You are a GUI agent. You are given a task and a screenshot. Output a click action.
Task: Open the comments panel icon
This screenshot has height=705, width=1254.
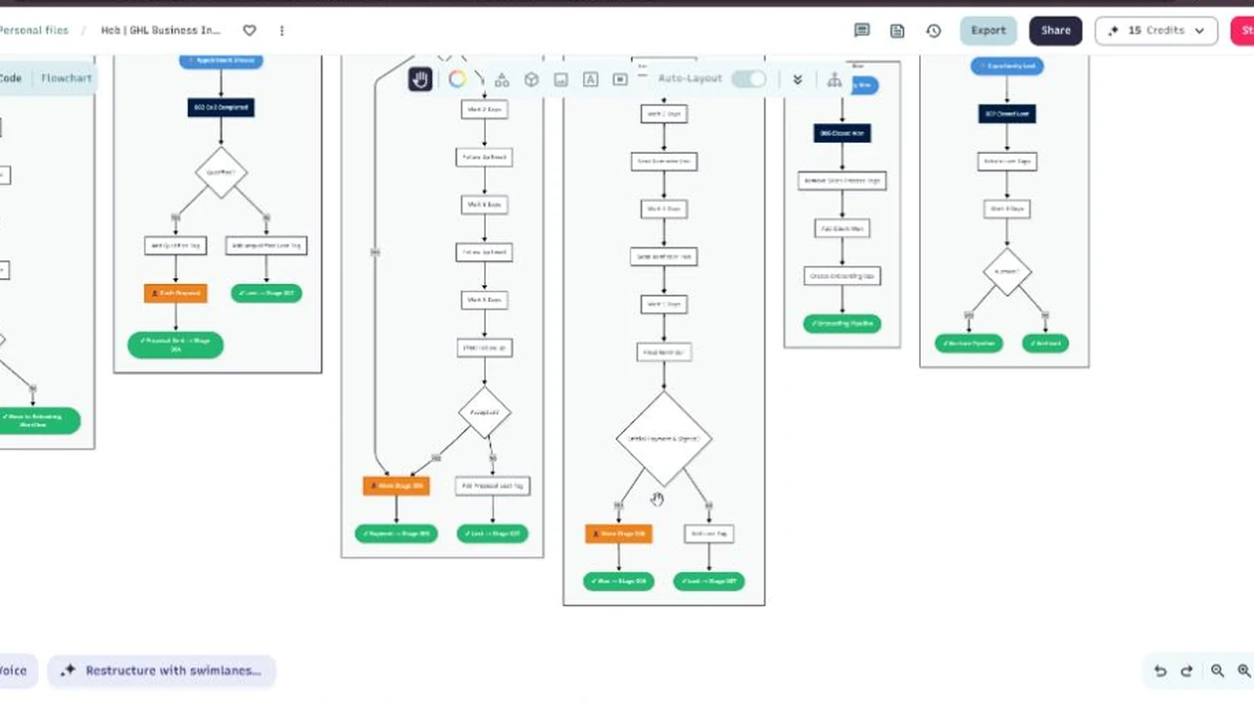862,30
